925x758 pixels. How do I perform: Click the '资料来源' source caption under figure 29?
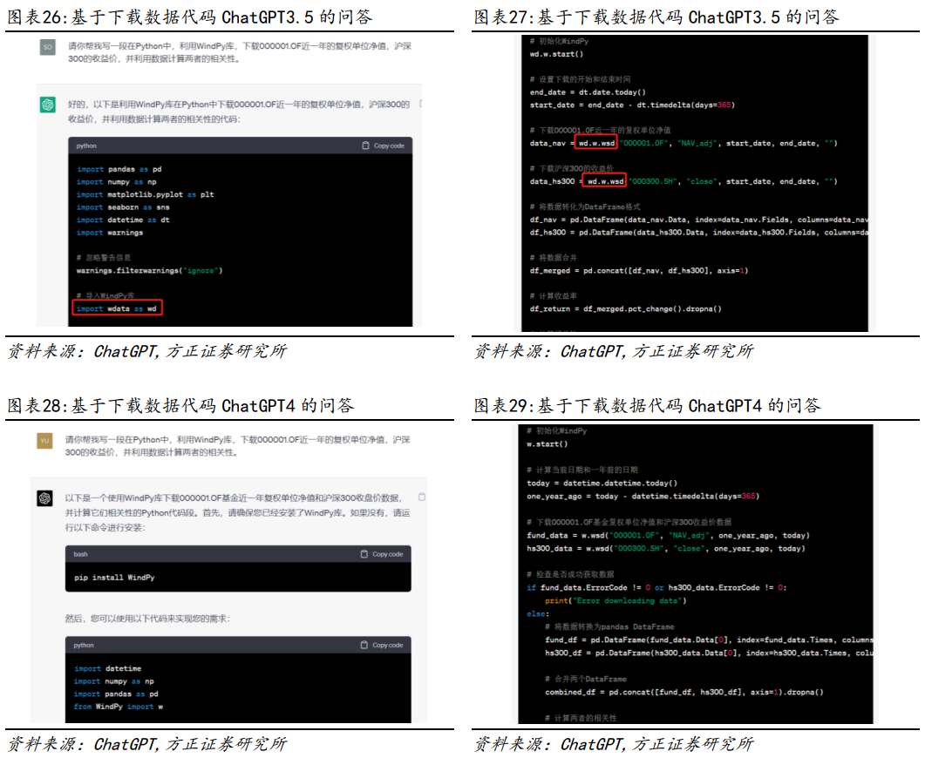click(614, 744)
